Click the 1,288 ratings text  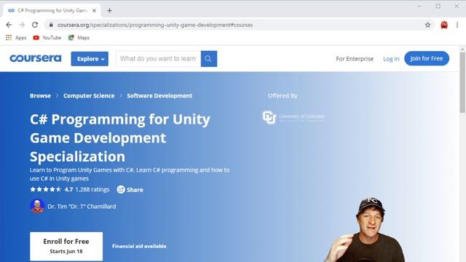(x=92, y=189)
